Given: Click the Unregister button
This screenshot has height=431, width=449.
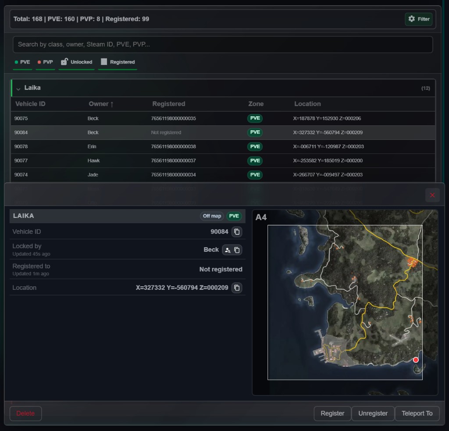Looking at the screenshot, I should 373,413.
